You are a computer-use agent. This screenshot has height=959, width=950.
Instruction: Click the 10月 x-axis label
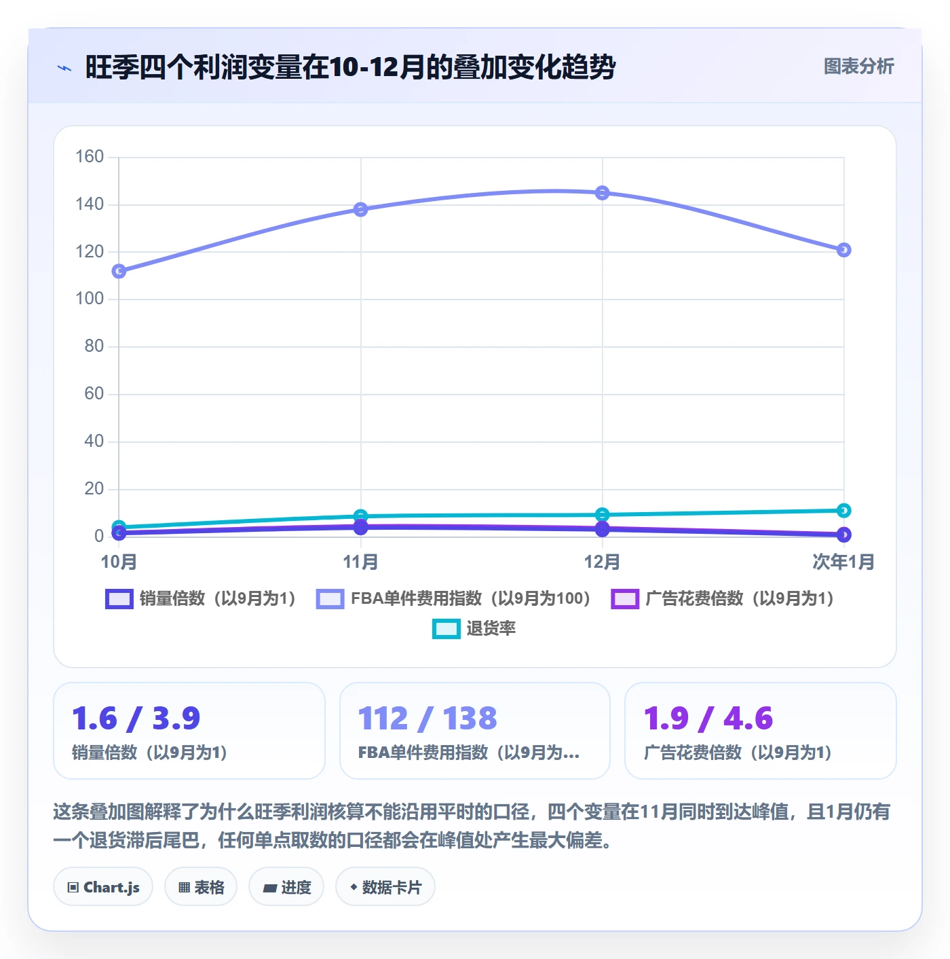(x=119, y=562)
